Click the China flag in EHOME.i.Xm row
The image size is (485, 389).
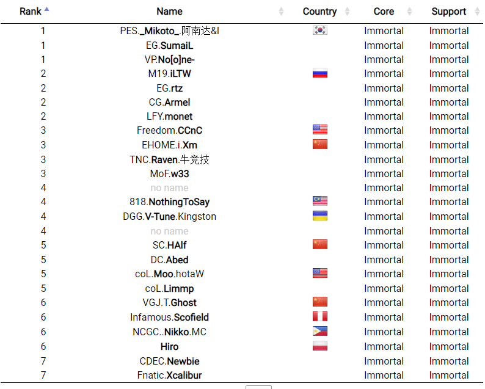pos(319,145)
